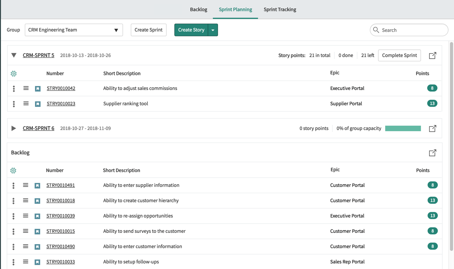Expand the CRM-SPRNT 6 section
454x269 pixels.
[14, 128]
